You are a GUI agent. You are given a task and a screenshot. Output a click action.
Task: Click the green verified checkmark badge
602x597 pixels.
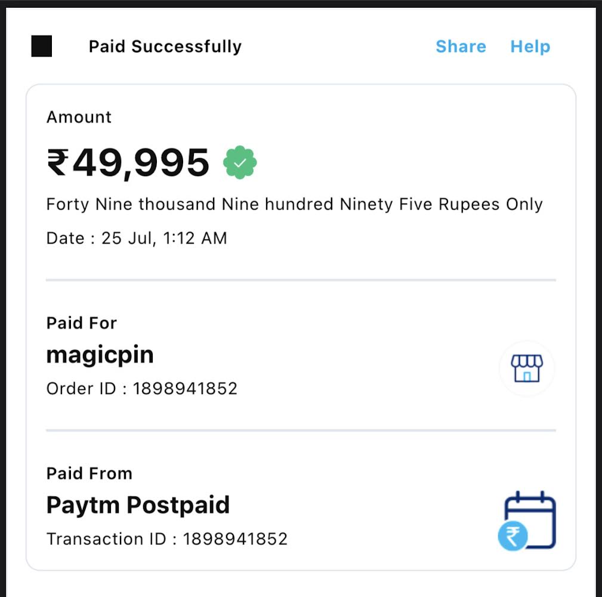tap(240, 162)
